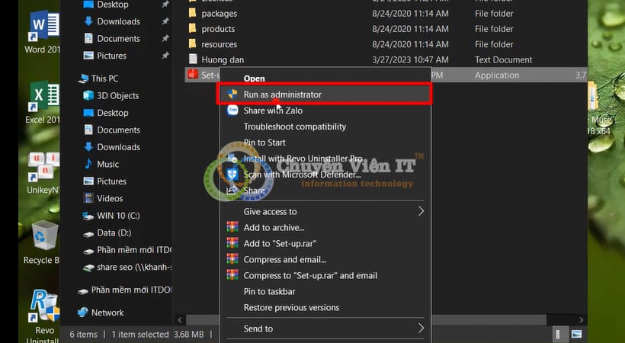625x343 pixels.
Task: Open the Word 2016 desktop shortcut
Action: tap(43, 32)
